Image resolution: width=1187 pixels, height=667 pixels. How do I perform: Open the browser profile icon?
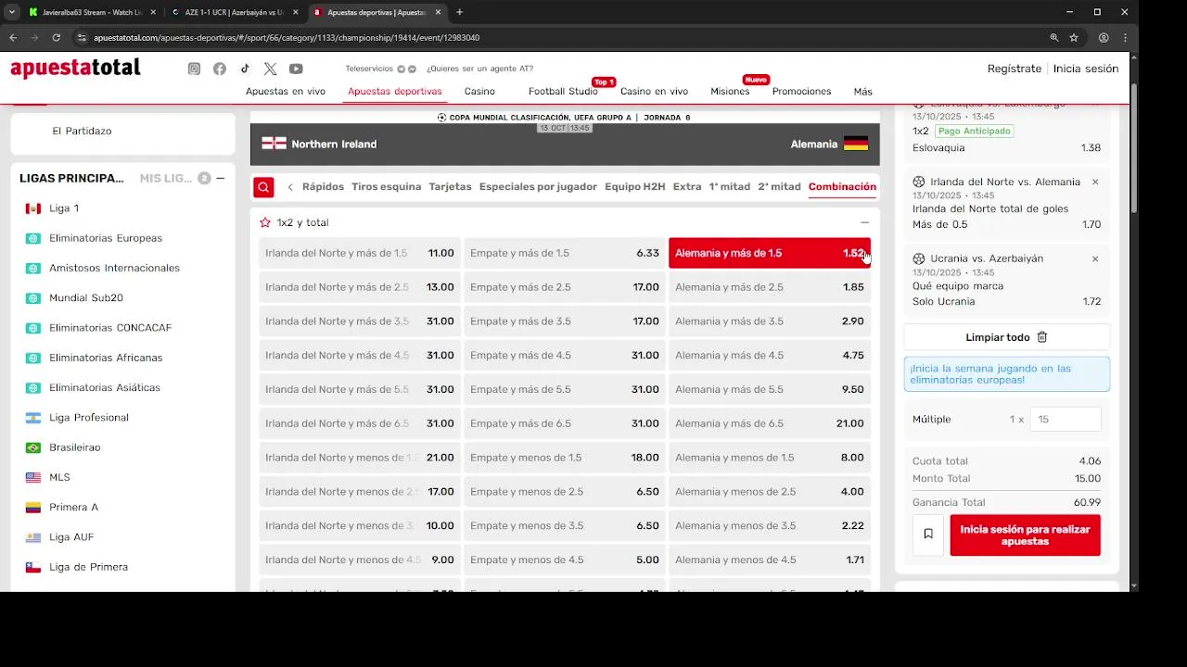[x=1104, y=38]
